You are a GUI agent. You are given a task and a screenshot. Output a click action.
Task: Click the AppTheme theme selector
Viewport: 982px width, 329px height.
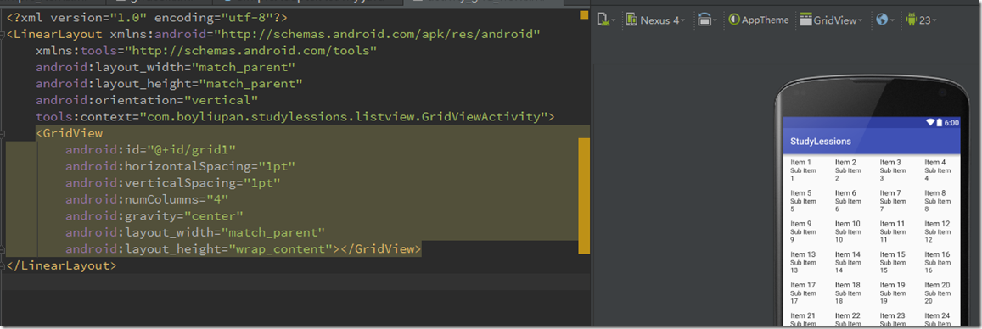(759, 20)
